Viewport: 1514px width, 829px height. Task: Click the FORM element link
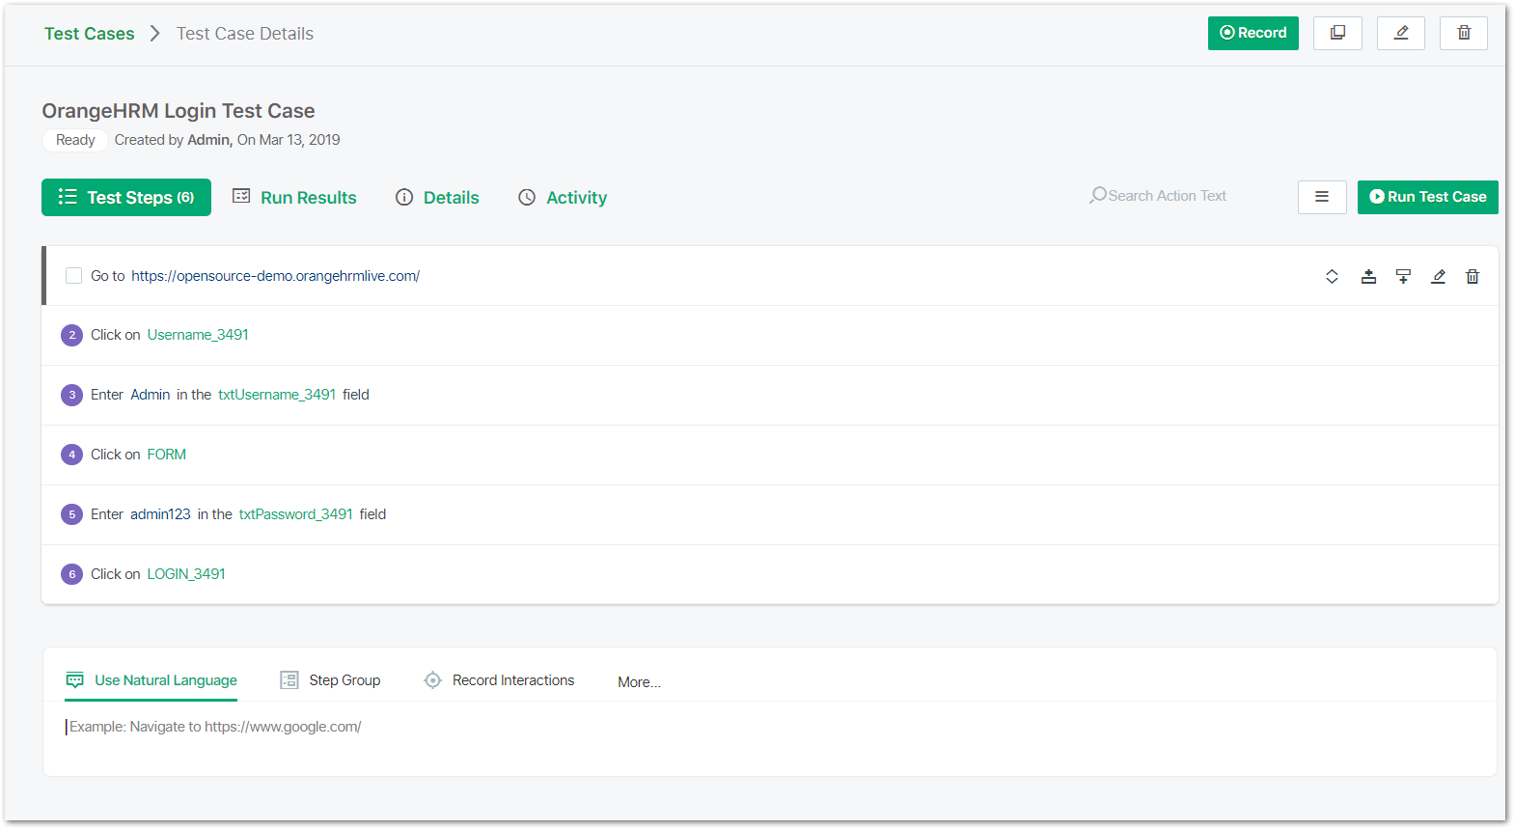point(167,455)
